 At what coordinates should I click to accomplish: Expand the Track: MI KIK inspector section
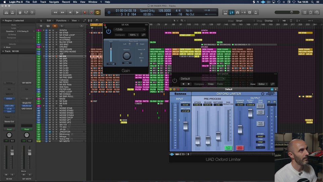click(x=3, y=51)
